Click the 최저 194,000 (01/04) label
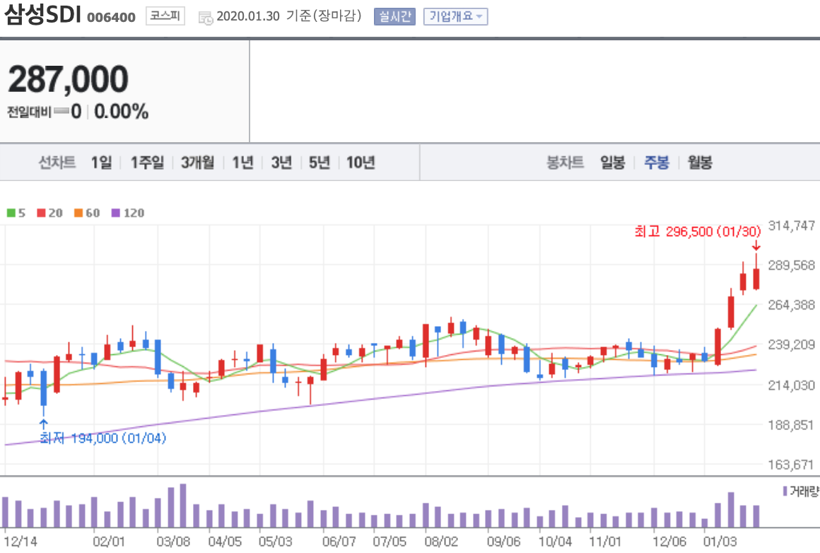Viewport: 820px width, 553px height. (103, 438)
